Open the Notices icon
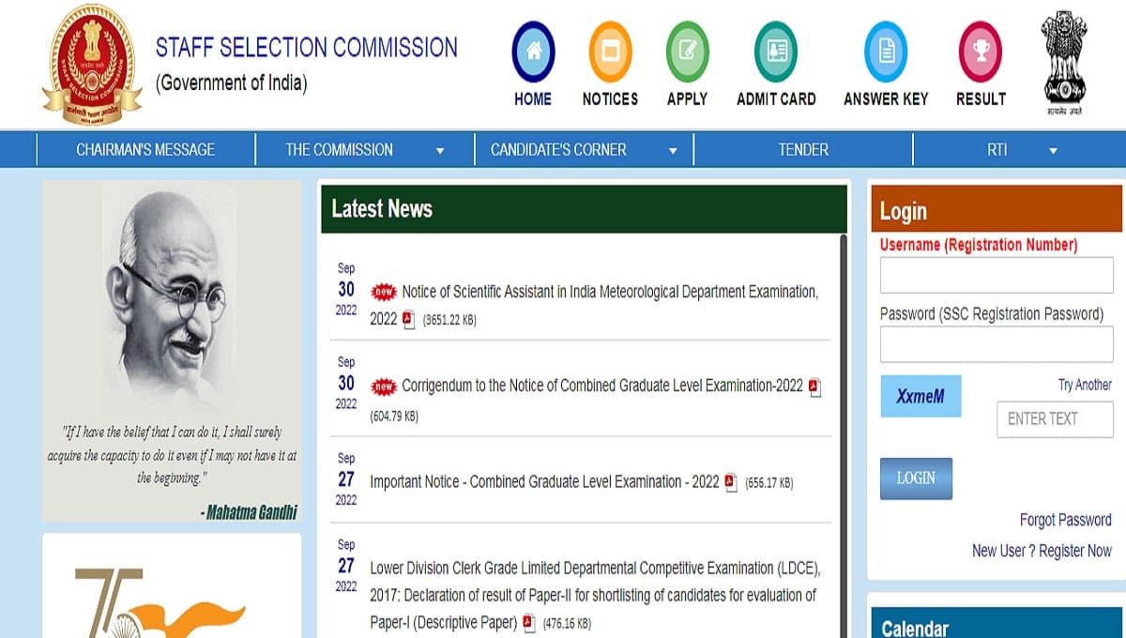 click(610, 53)
